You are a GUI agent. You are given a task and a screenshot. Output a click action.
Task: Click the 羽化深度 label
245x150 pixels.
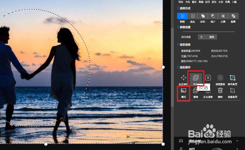(x=186, y=37)
